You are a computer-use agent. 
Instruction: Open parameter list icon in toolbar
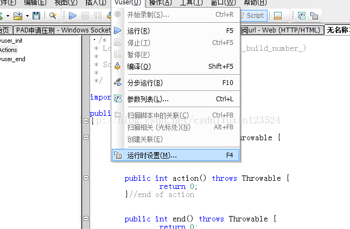tap(302, 16)
